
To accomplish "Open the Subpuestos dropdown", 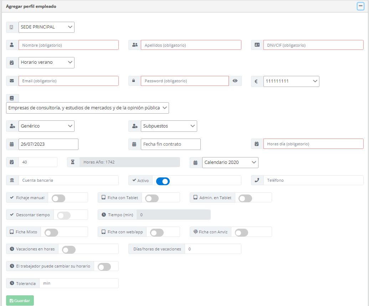I will pos(169,126).
